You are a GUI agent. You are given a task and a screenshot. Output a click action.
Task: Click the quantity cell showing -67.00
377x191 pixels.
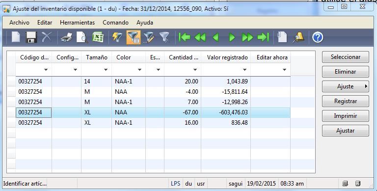[x=183, y=112]
